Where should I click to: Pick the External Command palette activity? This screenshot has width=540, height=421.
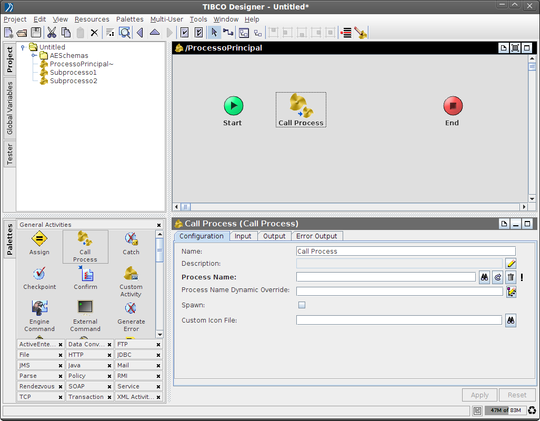85,316
